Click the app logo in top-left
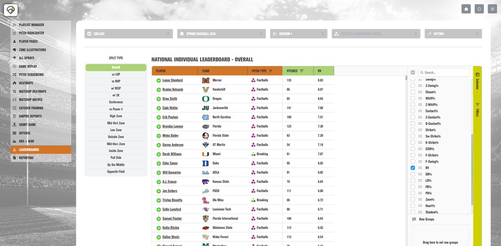 [10, 10]
